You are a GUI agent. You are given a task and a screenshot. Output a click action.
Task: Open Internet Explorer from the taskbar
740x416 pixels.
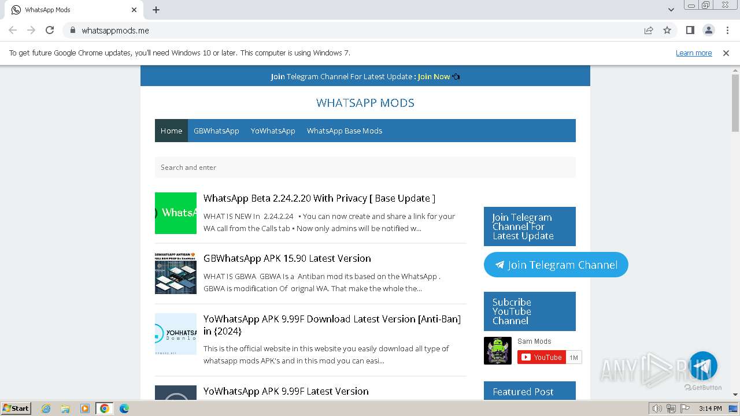click(x=46, y=408)
